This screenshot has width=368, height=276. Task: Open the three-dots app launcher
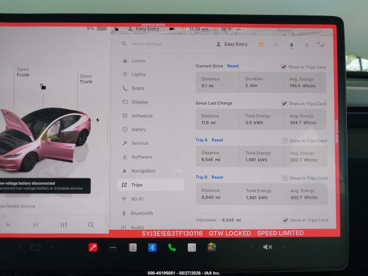point(113,247)
